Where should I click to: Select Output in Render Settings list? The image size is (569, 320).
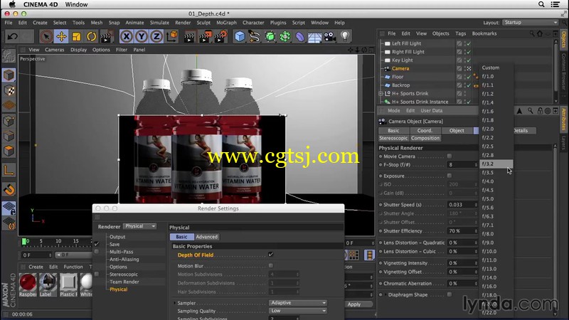(117, 237)
